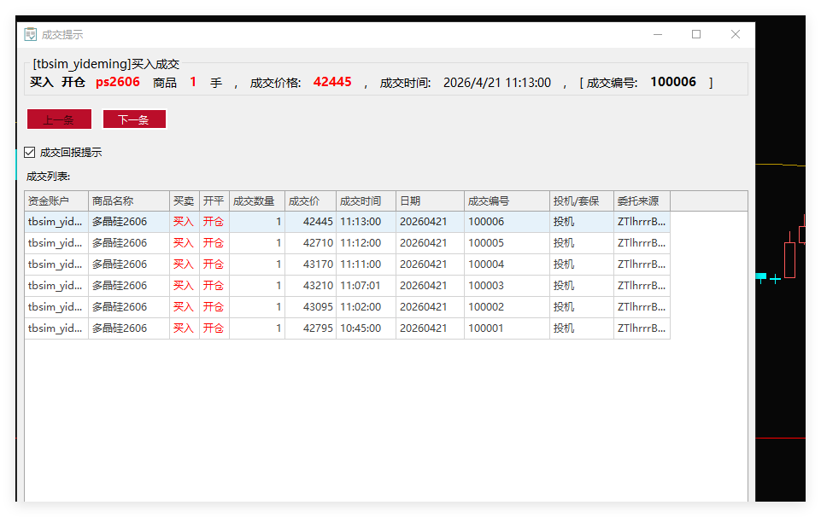
Task: Sort by 成交时间 column header
Action: tap(365, 201)
